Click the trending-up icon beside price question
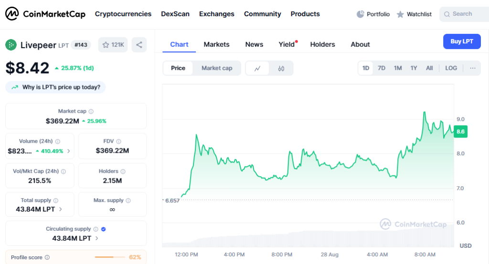489x264 pixels. pos(15,87)
